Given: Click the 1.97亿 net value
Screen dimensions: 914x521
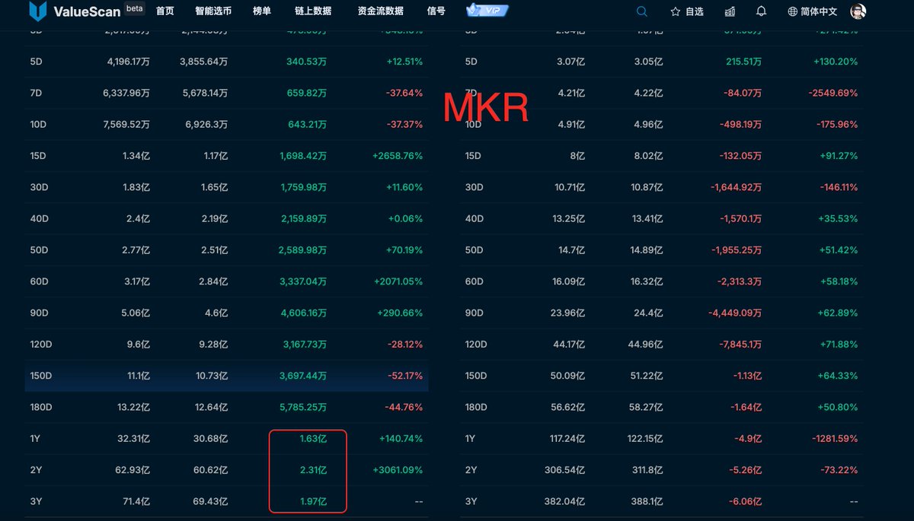Looking at the screenshot, I should [x=314, y=501].
